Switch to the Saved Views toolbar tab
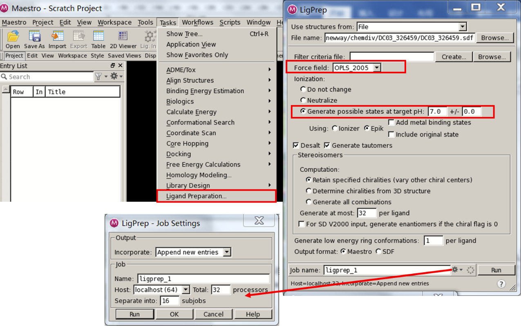Viewport: 521px width, 326px height. pos(124,55)
